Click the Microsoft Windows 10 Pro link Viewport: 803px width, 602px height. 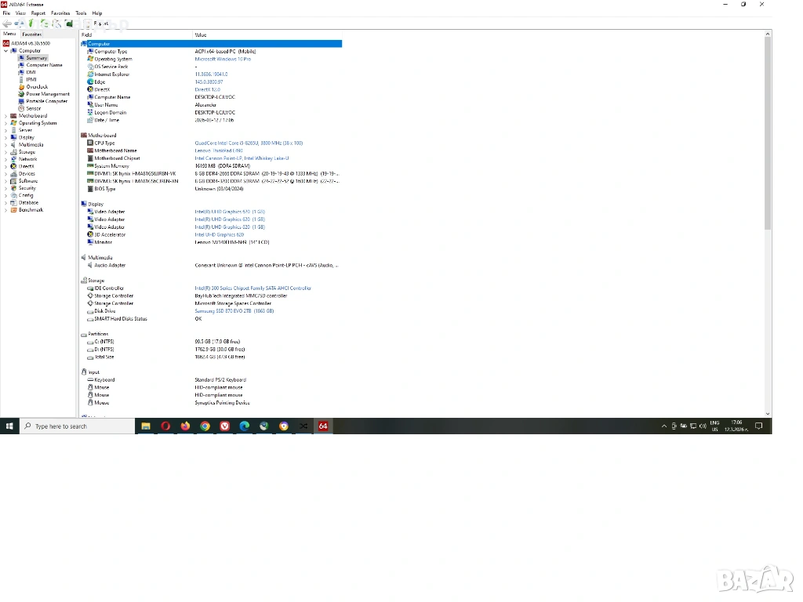223,59
